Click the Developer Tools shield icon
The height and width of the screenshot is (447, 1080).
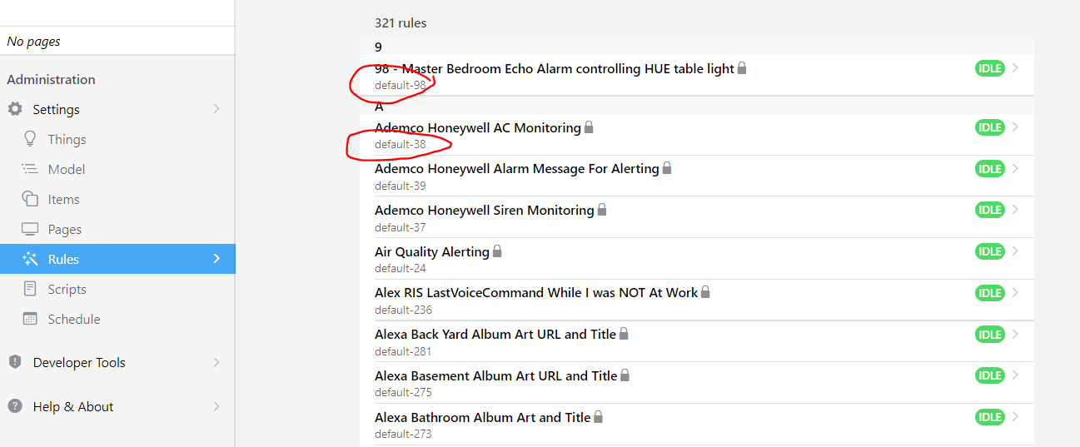(15, 362)
